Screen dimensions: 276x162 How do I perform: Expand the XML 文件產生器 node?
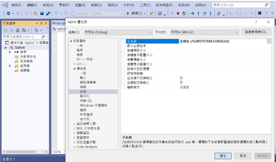coord(74,128)
